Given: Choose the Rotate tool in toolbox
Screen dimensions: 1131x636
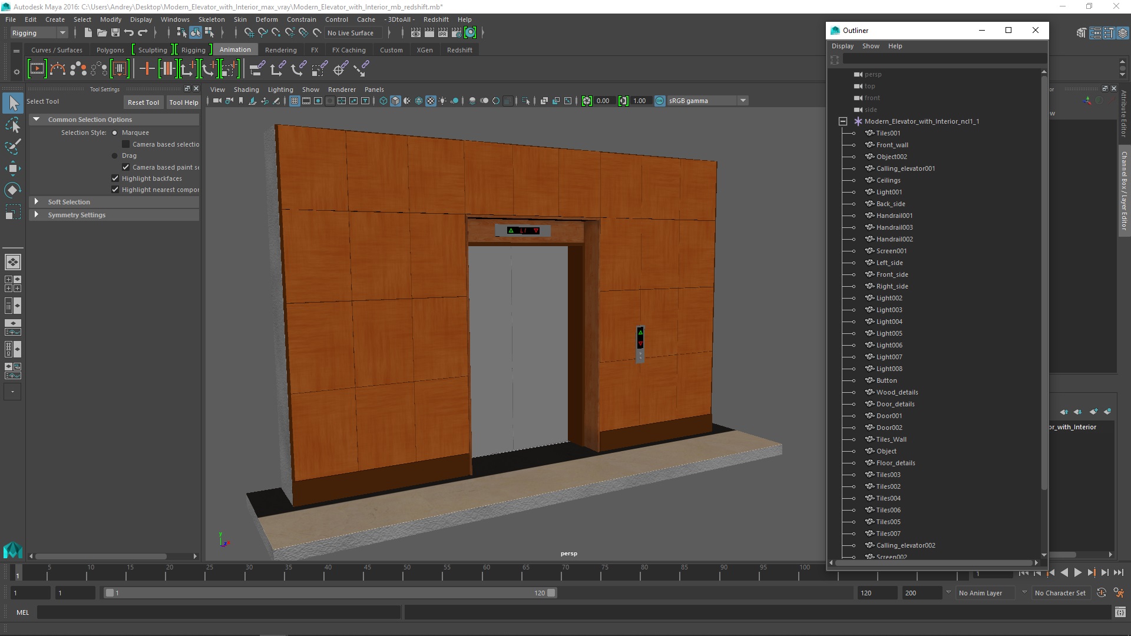Looking at the screenshot, I should pos(13,190).
